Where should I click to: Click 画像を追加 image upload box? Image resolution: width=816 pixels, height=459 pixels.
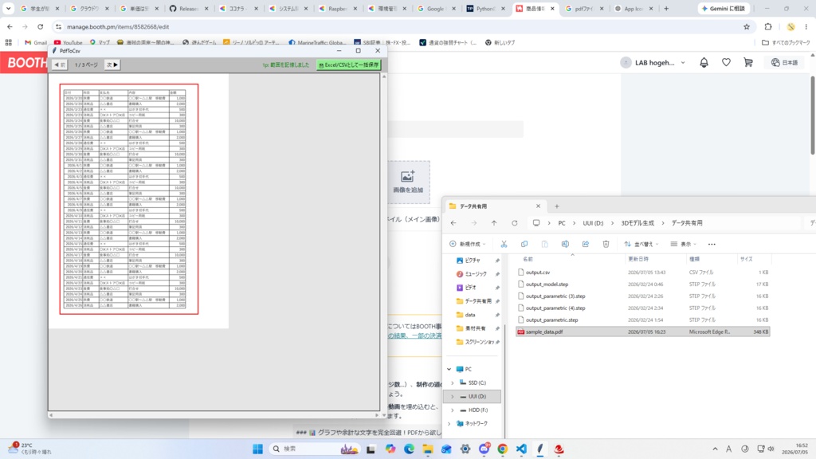(x=409, y=182)
